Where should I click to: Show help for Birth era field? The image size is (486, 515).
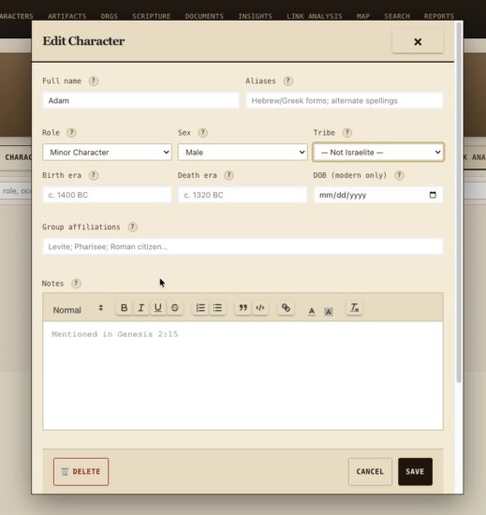(94, 175)
